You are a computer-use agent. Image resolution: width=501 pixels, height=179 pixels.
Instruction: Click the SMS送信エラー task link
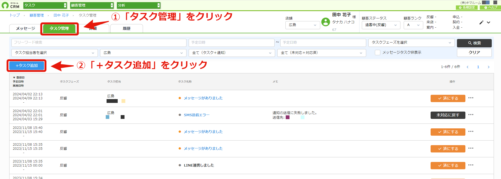197,115
